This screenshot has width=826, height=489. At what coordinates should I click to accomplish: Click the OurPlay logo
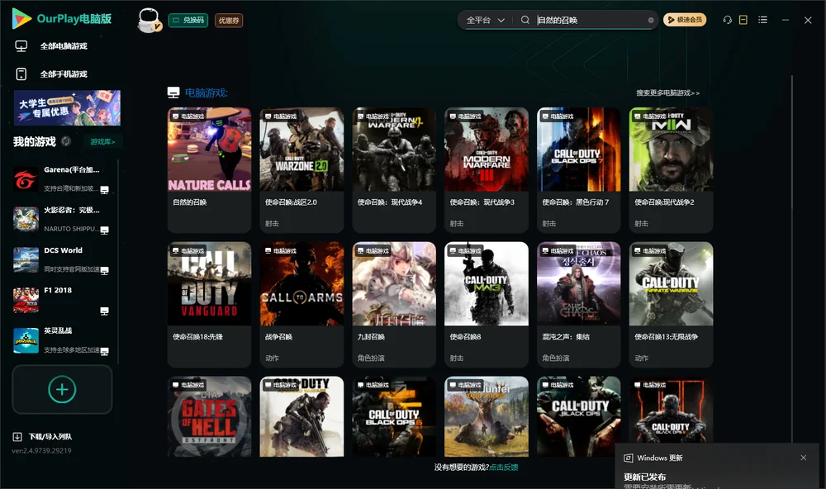pyautogui.click(x=62, y=19)
